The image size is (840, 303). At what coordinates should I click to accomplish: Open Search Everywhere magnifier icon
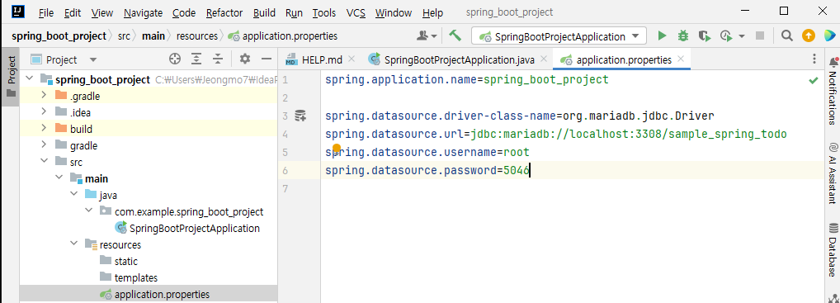[x=786, y=36]
